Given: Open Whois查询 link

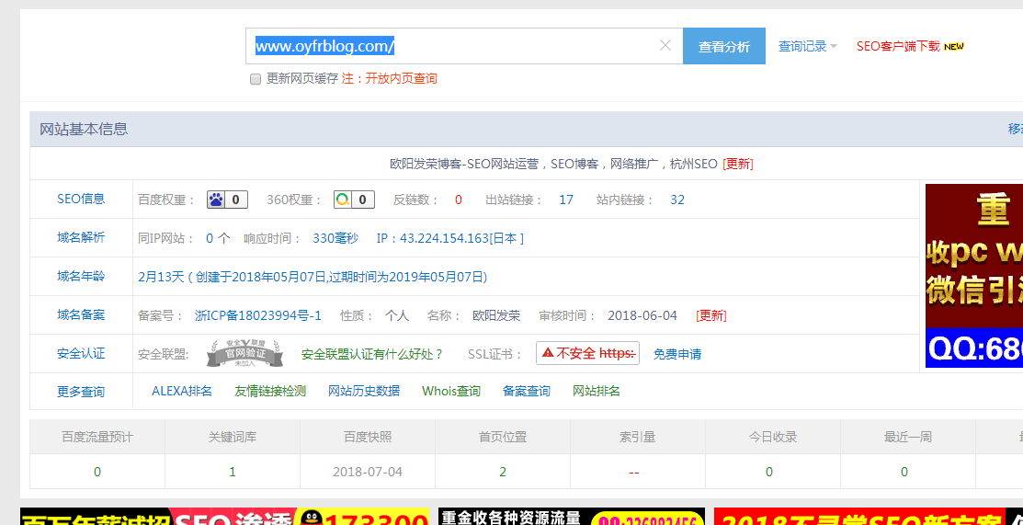Looking at the screenshot, I should (451, 391).
